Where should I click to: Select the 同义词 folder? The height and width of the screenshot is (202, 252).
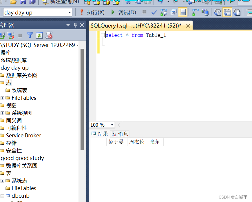coord(14,121)
